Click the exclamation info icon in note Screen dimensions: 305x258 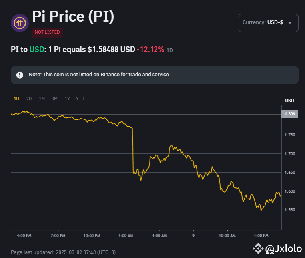(x=20, y=75)
